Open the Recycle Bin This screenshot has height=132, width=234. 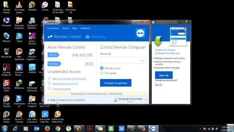point(7,53)
